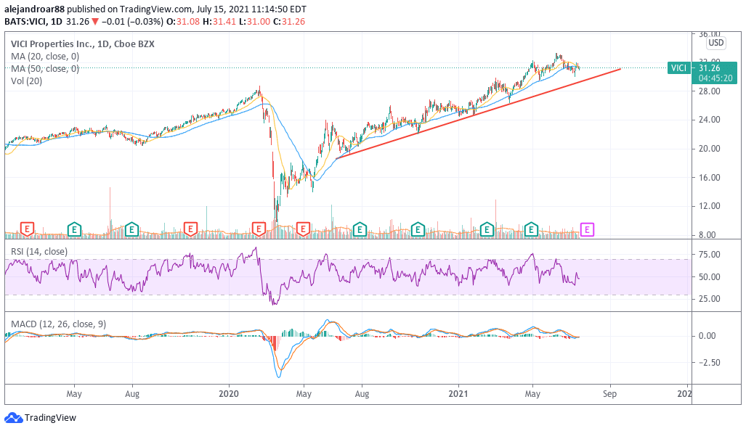Open the red earnings marker from late 2019
Screen dimensions: 746x431
pyautogui.click(x=190, y=230)
